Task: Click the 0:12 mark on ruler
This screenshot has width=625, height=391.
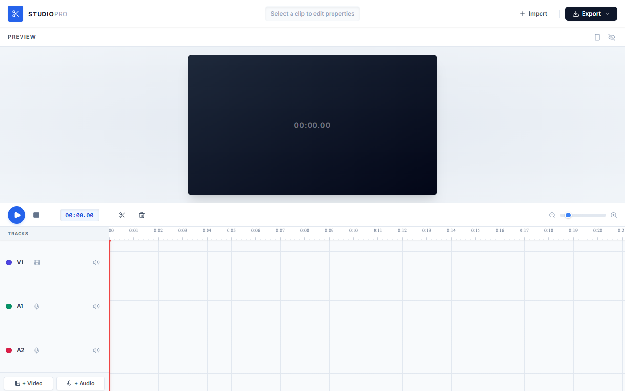Action: (x=402, y=231)
